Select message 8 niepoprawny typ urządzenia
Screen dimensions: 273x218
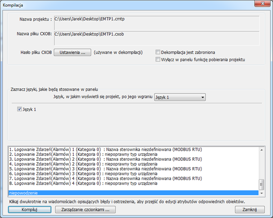(134, 183)
